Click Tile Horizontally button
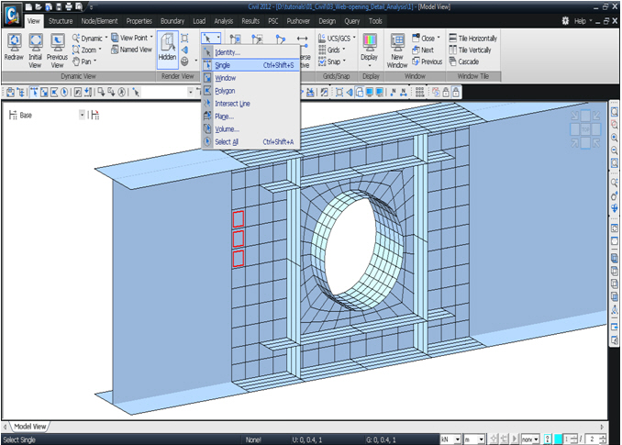 (472, 38)
